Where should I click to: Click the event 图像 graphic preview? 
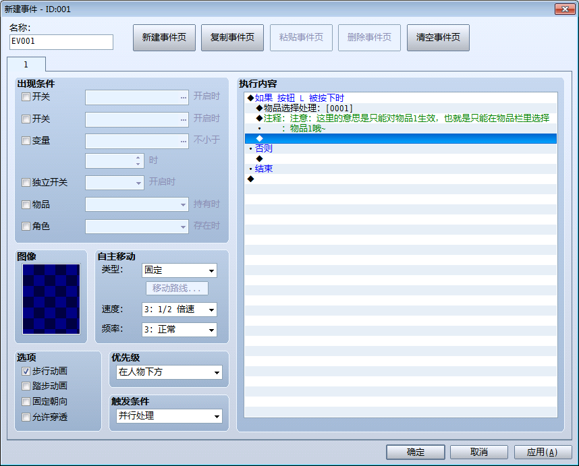[x=51, y=299]
